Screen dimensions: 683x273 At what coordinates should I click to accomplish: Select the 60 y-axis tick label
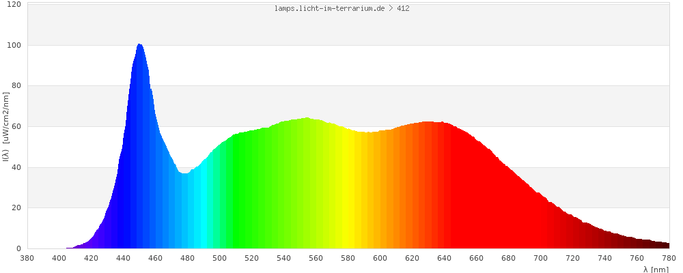[16, 127]
